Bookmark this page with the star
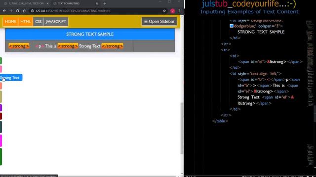This screenshot has height=177, width=316. (x=164, y=11)
